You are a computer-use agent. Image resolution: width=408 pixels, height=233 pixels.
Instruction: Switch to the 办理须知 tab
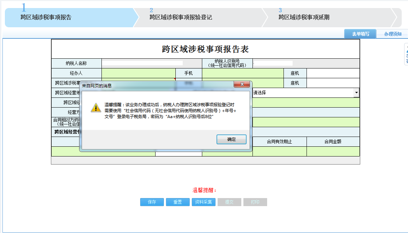tap(393, 34)
